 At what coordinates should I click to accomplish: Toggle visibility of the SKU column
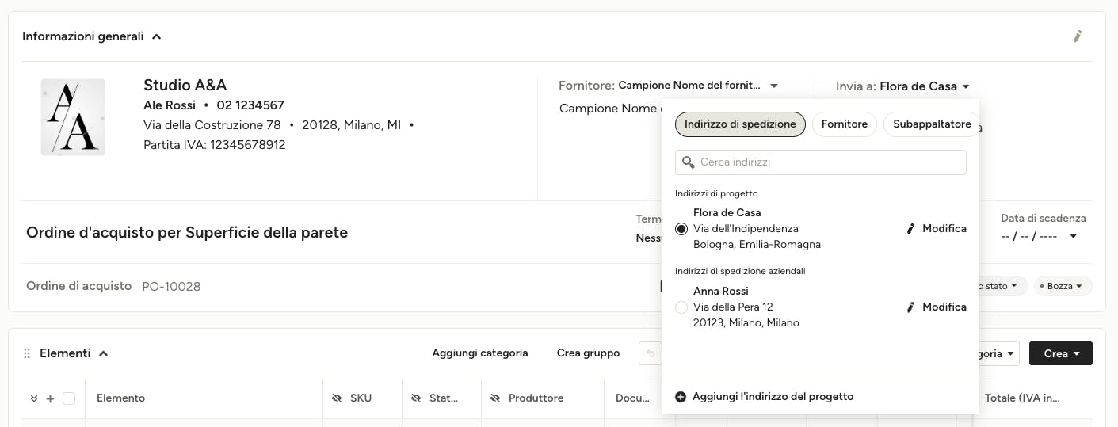pyautogui.click(x=336, y=398)
